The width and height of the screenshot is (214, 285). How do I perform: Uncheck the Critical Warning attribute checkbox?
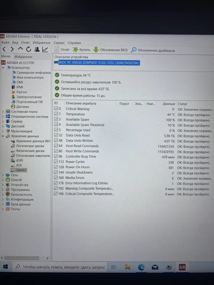[x=56, y=109]
